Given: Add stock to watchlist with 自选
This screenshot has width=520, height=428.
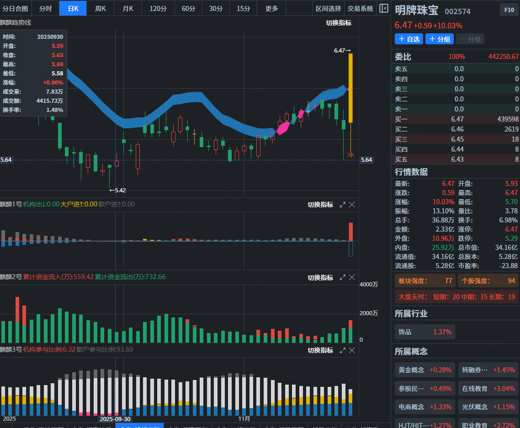Looking at the screenshot, I should [409, 39].
